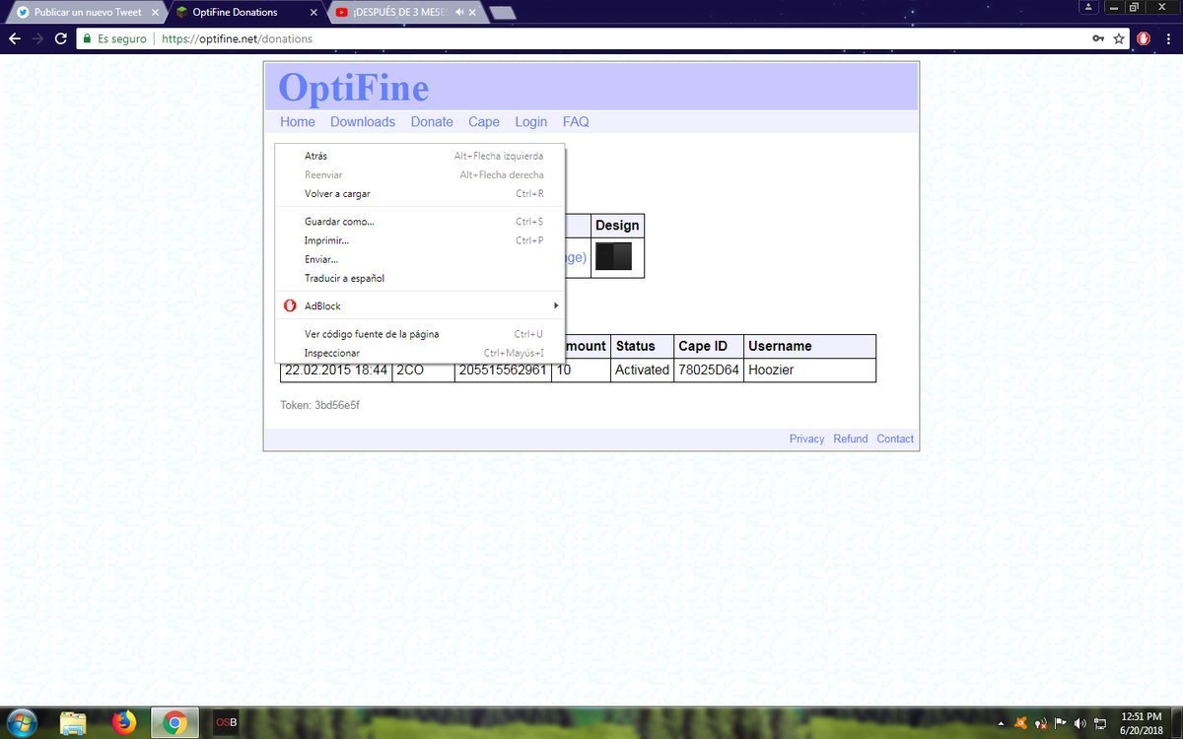Click the mute speaker icon on YouTube tab
Image resolution: width=1183 pixels, height=739 pixels.
click(459, 12)
